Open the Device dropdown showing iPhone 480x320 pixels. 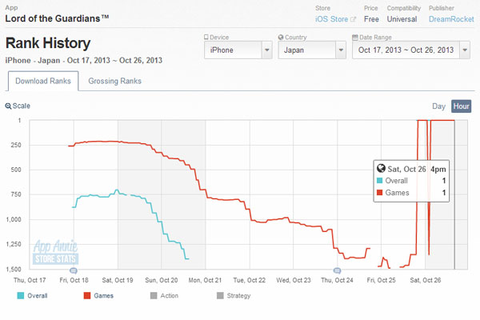pos(238,50)
